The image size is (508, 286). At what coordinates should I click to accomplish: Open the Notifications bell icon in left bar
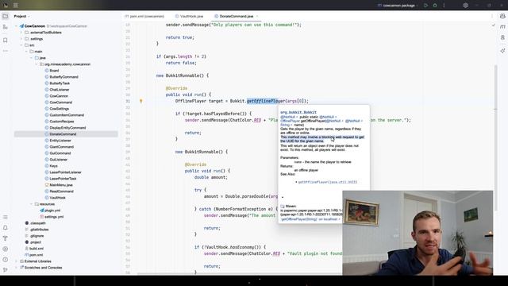point(6,228)
